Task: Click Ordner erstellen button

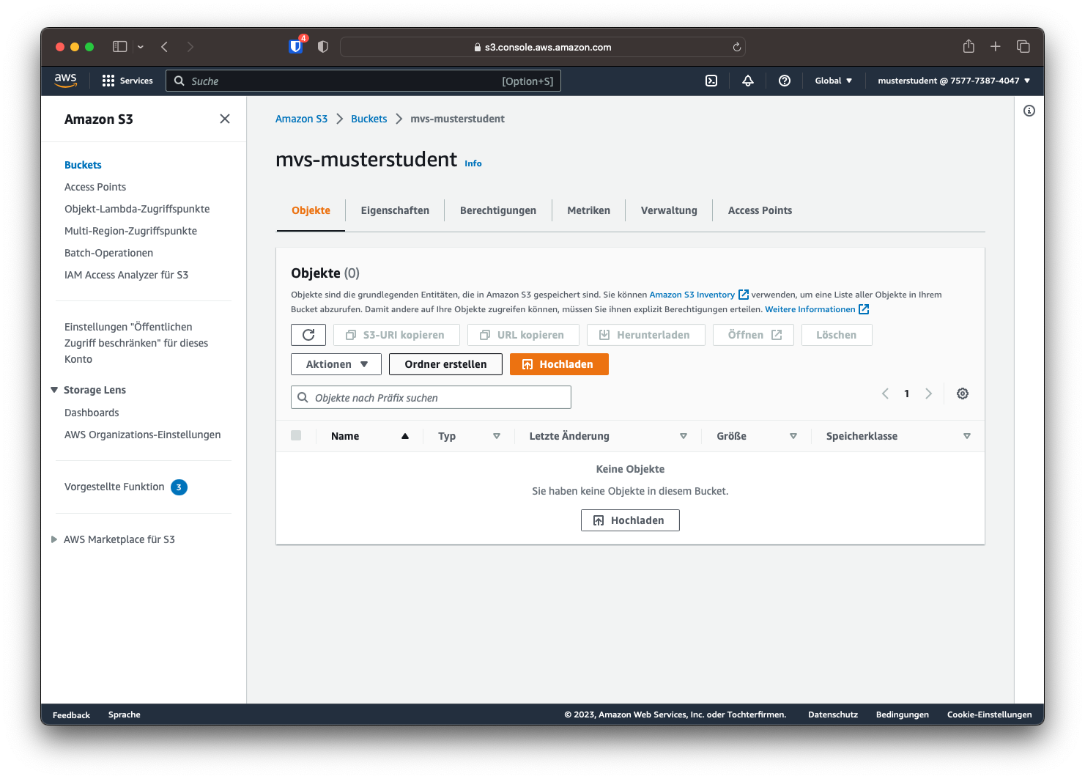Action: [x=445, y=364]
